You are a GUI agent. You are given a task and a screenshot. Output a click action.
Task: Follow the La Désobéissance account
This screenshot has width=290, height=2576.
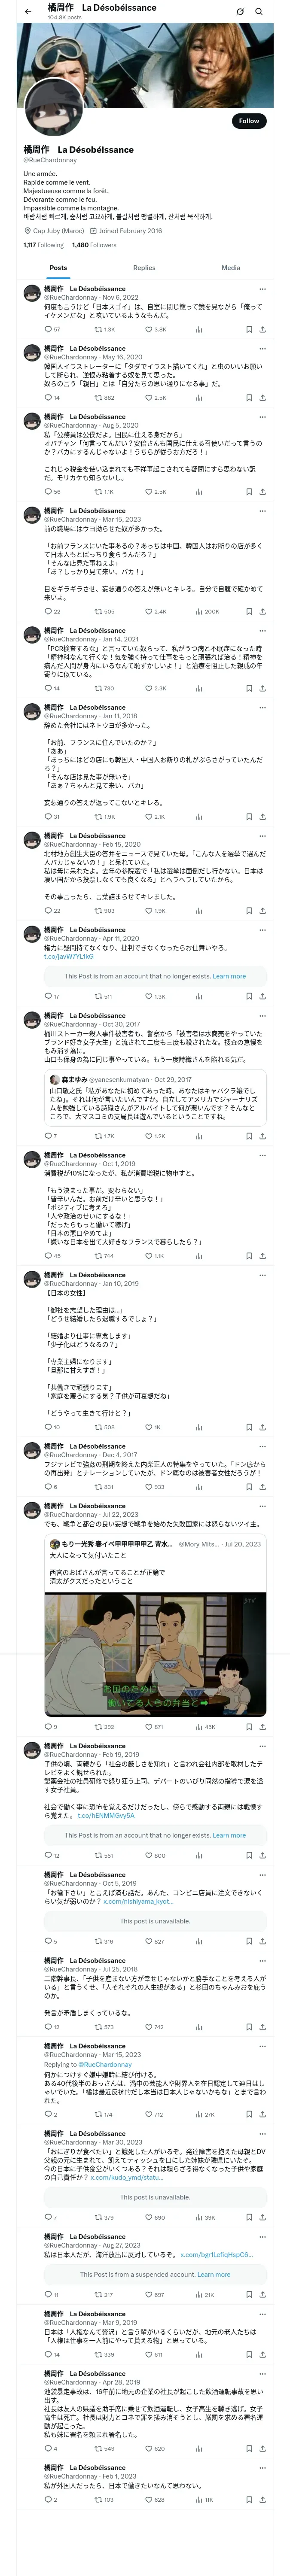tap(248, 121)
